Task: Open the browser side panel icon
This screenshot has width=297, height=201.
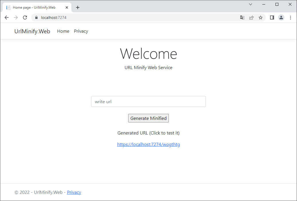Action: coord(272,17)
